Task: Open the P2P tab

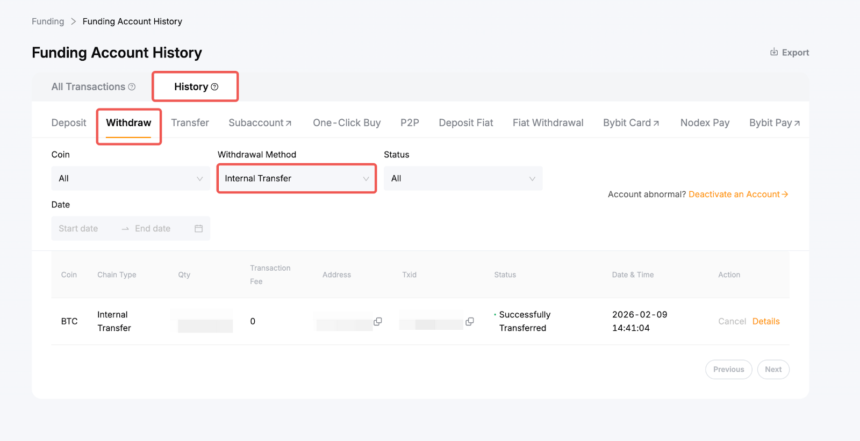Action: click(x=410, y=123)
